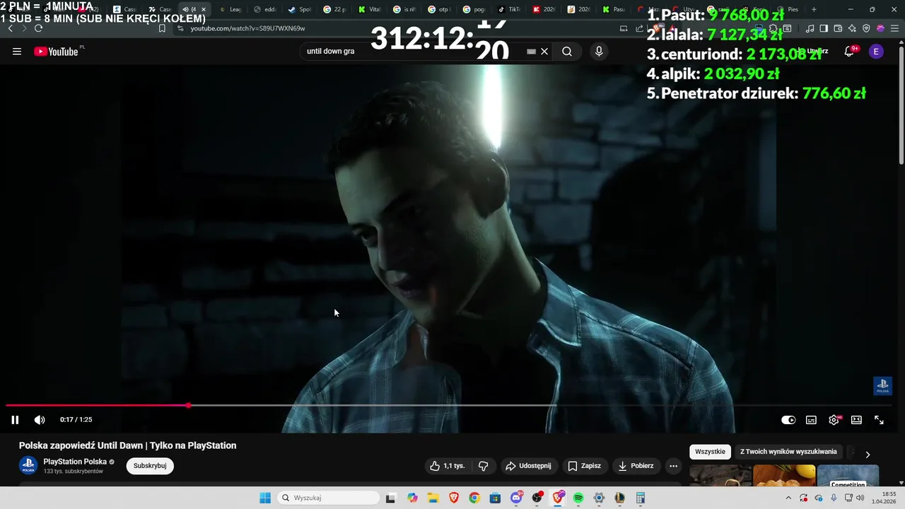The height and width of the screenshot is (509, 905).
Task: Expand hidden system tray icons chevron
Action: coord(788,498)
